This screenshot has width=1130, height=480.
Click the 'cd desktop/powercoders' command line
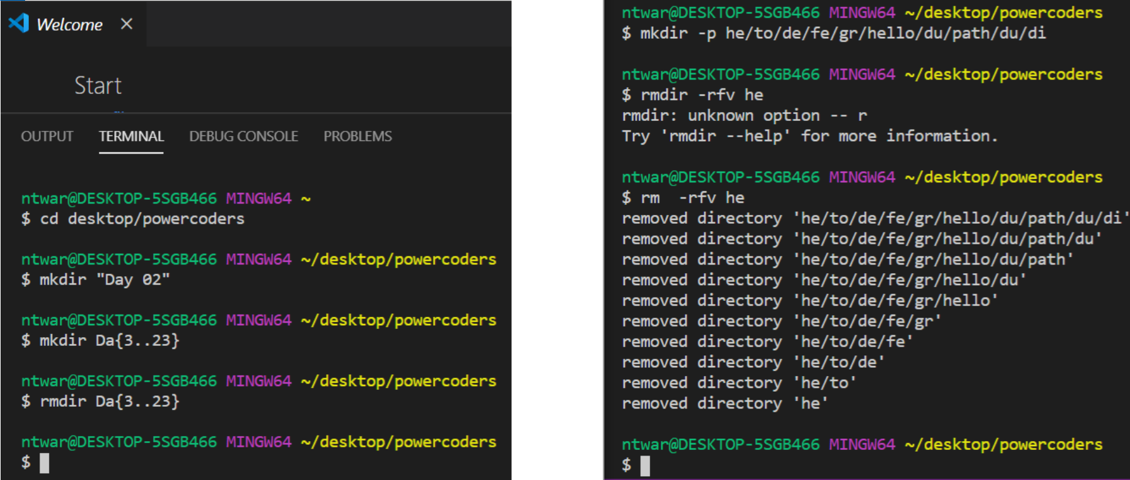coord(142,219)
